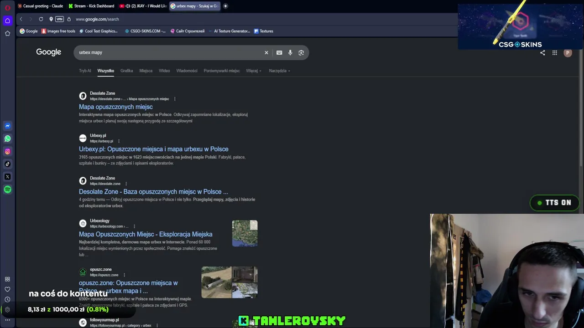This screenshot has height=328, width=584.
Task: Switch to the Casual greeting - Claude tab
Action: pyautogui.click(x=40, y=6)
